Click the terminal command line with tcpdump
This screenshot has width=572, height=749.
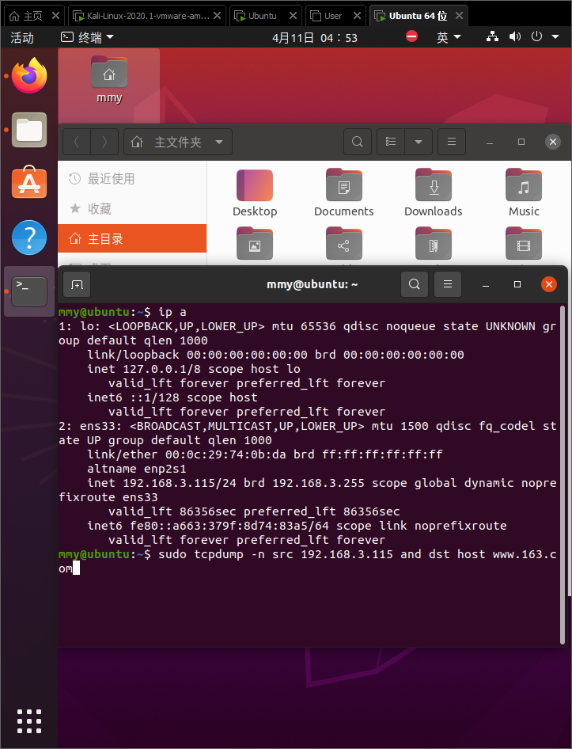pyautogui.click(x=308, y=561)
